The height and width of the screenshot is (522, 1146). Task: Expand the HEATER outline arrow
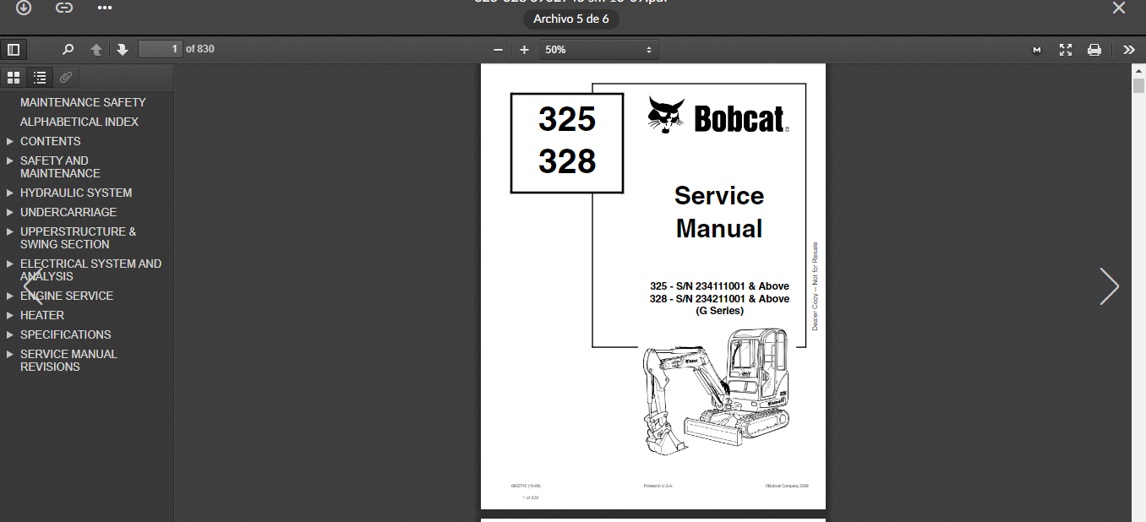(x=10, y=315)
